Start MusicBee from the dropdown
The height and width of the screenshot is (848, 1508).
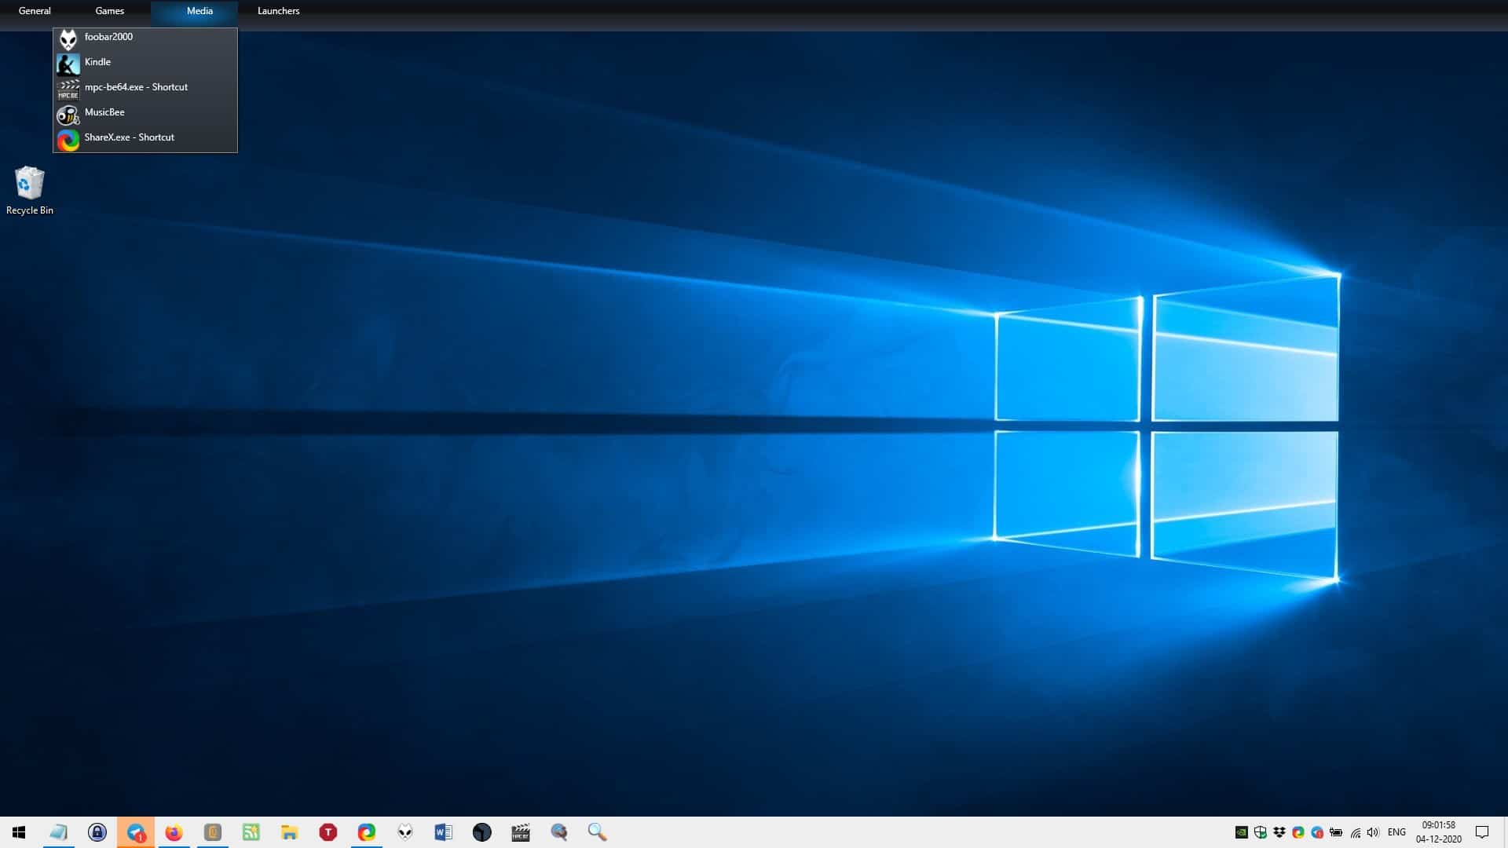click(145, 112)
